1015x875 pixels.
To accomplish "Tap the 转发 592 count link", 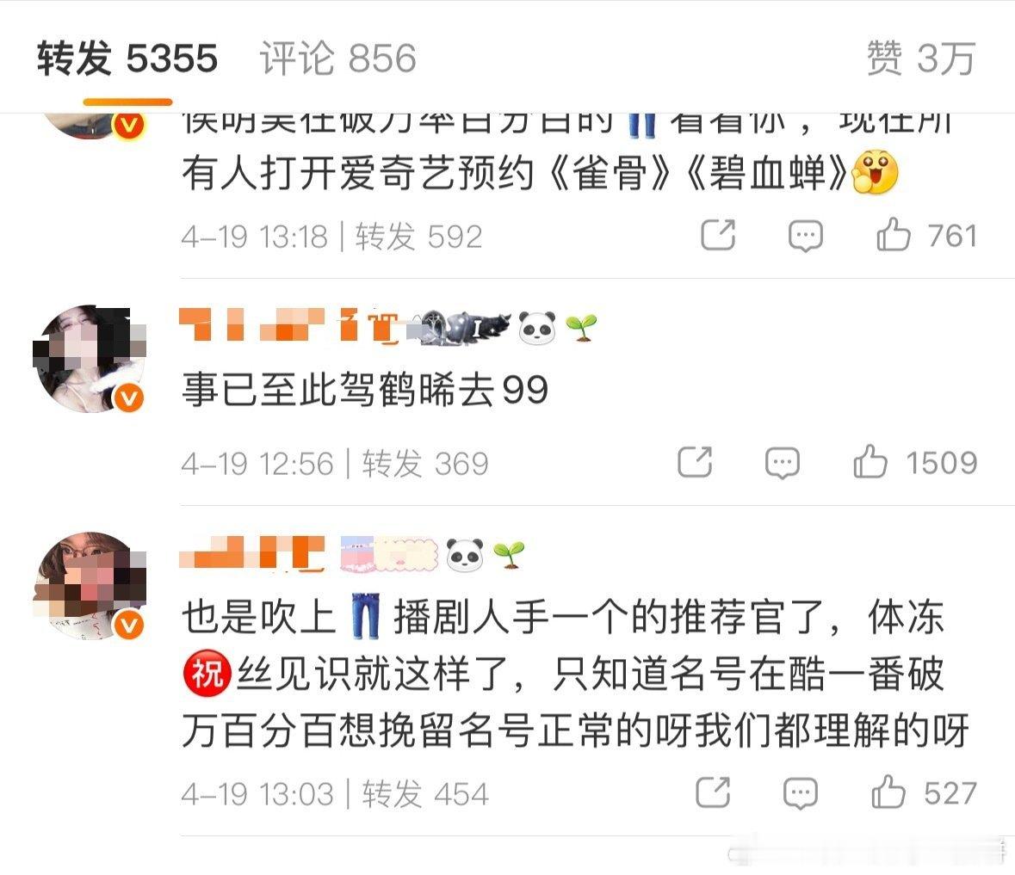I will click(x=418, y=236).
